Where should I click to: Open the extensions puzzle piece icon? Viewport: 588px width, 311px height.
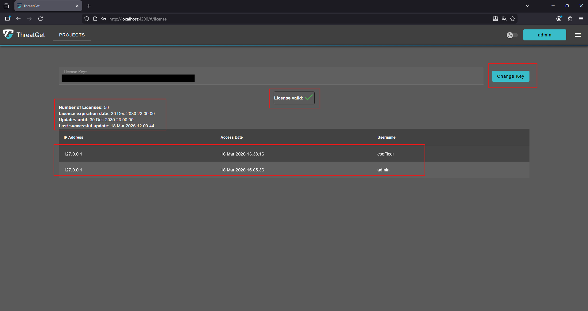tap(570, 19)
